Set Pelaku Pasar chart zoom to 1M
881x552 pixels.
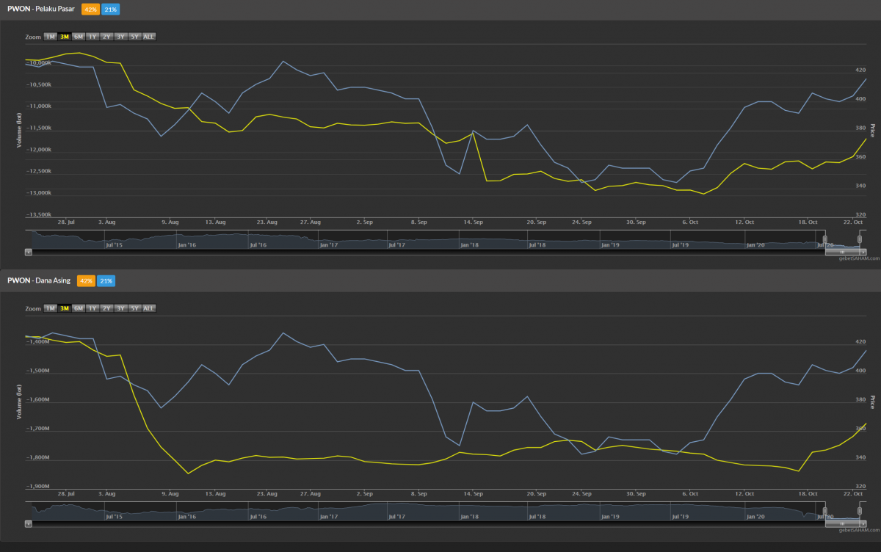tap(50, 37)
